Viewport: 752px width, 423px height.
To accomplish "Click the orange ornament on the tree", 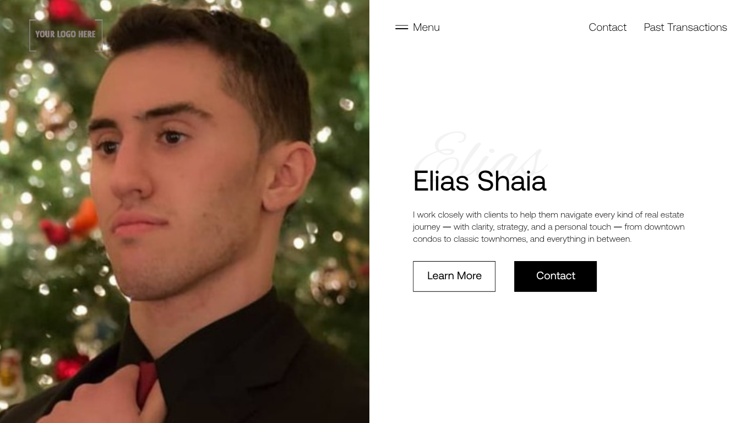I will [x=87, y=218].
